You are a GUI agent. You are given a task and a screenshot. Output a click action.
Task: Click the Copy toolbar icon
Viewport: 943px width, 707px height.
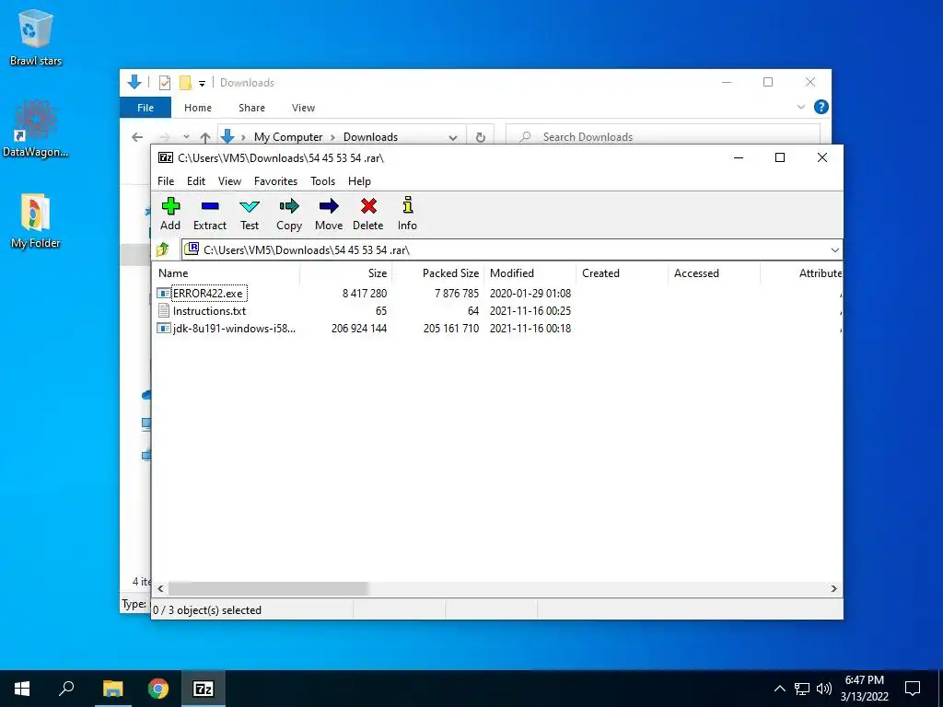coord(288,207)
